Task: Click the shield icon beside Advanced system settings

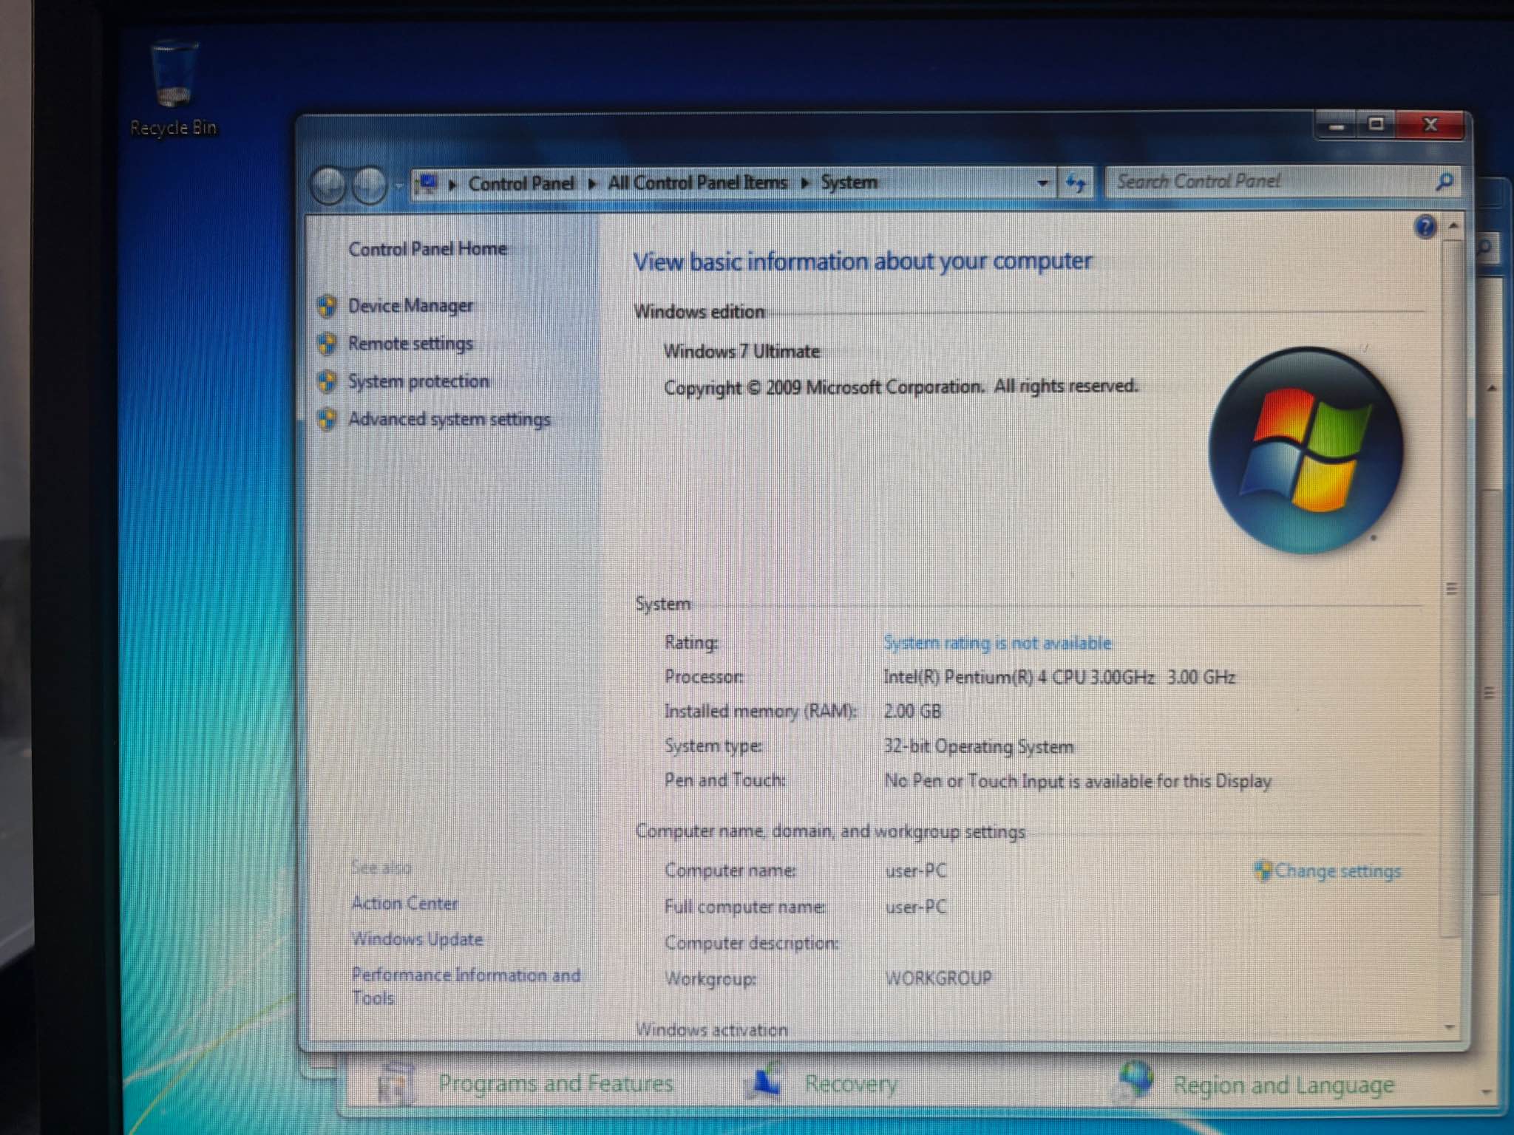Action: (327, 419)
